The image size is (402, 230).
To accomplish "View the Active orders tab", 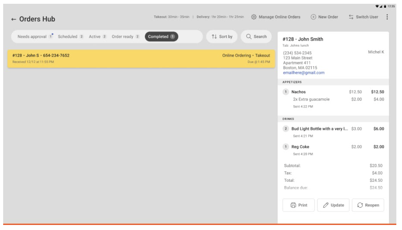I will click(x=97, y=37).
